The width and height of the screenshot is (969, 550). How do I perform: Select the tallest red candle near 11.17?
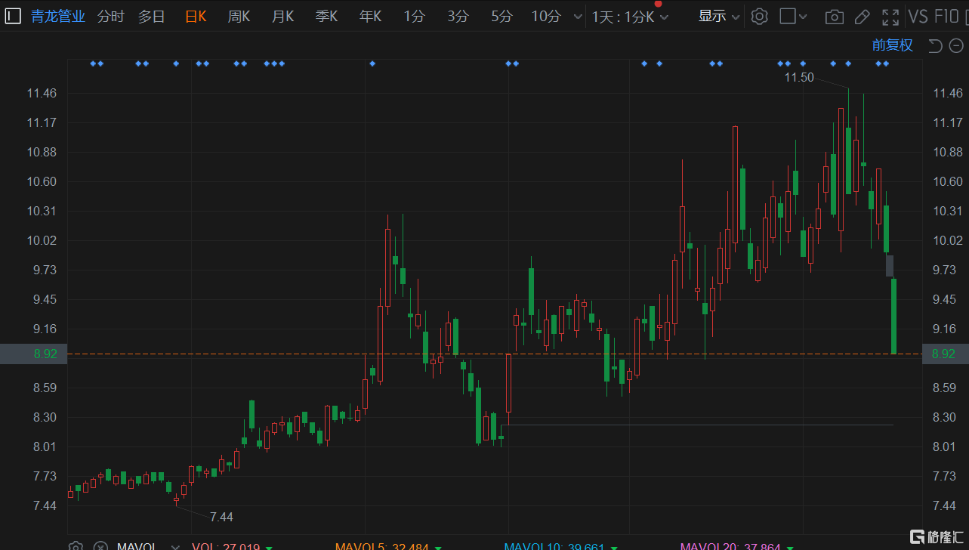[735, 184]
